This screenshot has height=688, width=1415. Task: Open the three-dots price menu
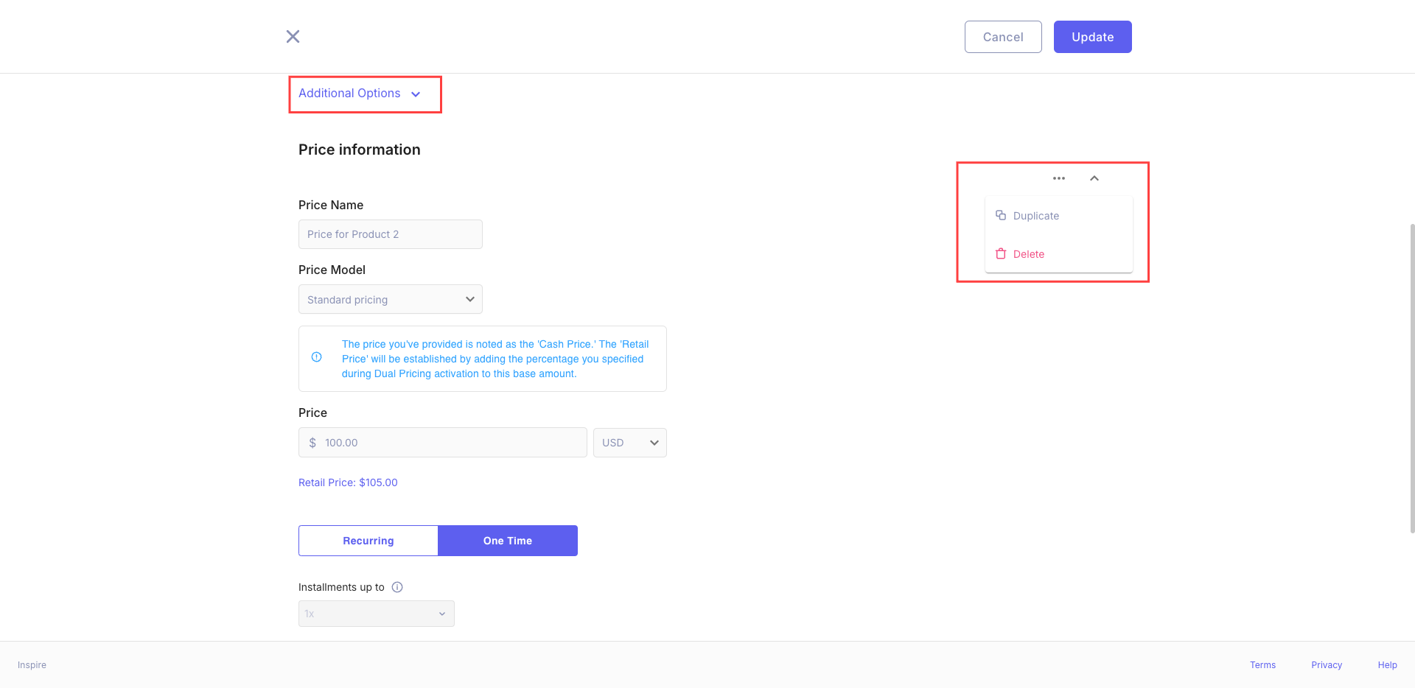(1059, 178)
